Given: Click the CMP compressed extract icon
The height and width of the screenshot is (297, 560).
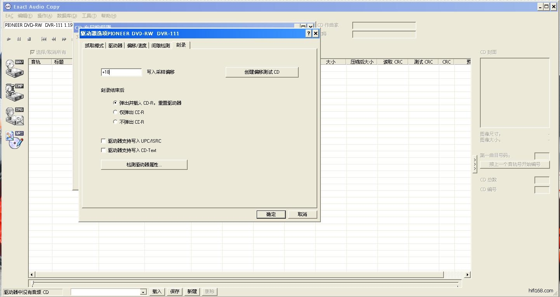Looking at the screenshot, I should coord(15,92).
